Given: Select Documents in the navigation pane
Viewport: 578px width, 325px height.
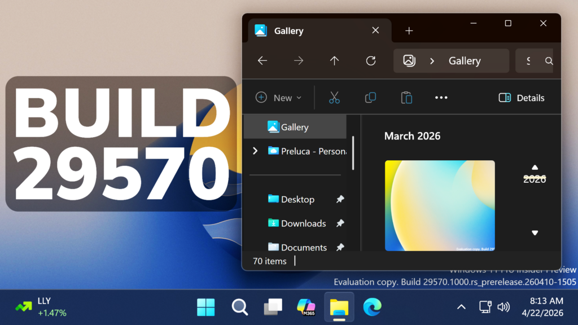Looking at the screenshot, I should tap(304, 247).
